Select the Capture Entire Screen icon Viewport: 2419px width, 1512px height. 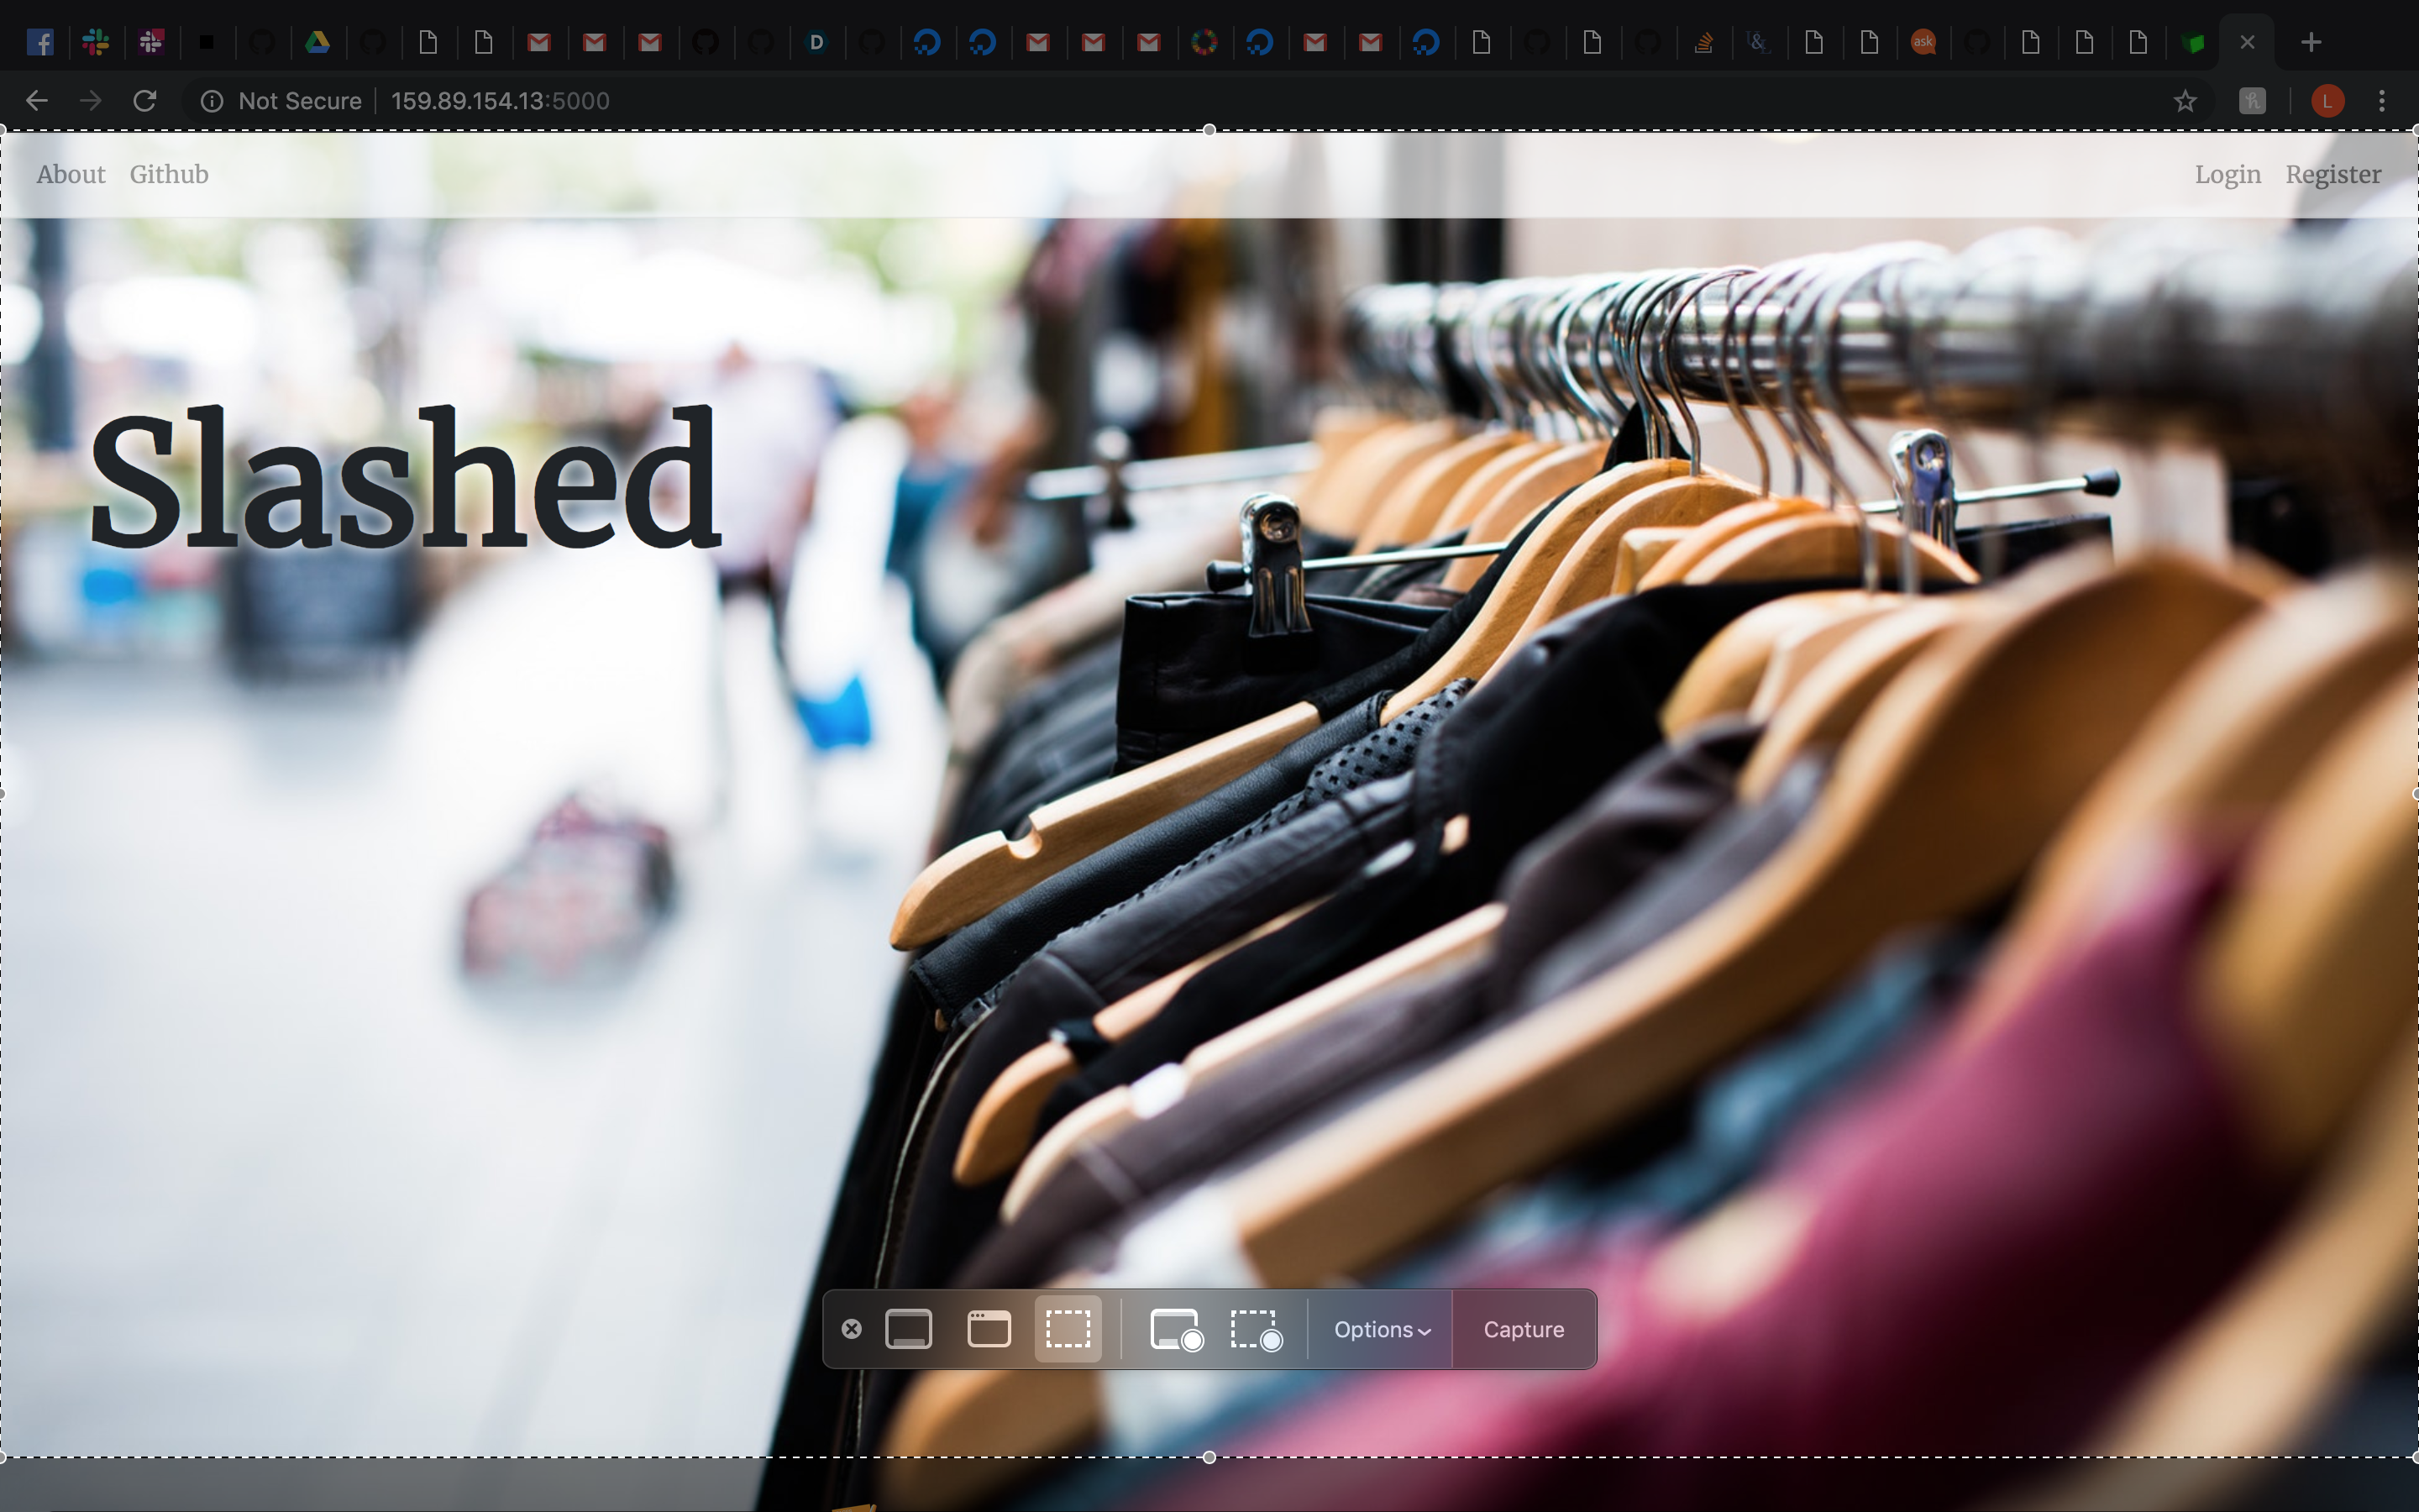pyautogui.click(x=908, y=1329)
